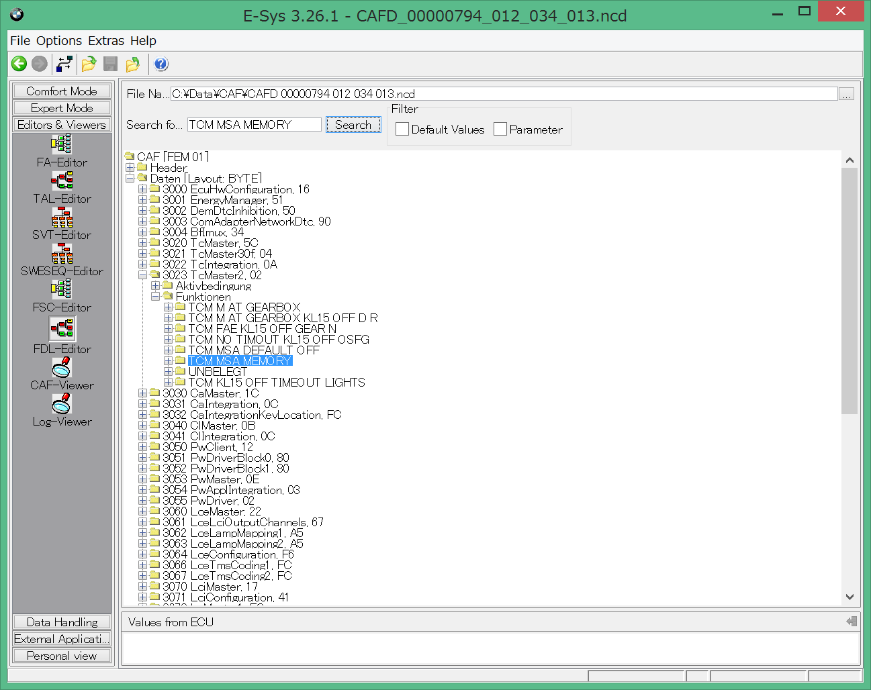Image resolution: width=871 pixels, height=690 pixels.
Task: Click the folder icon of TCM MSA MEMORY
Action: 180,360
